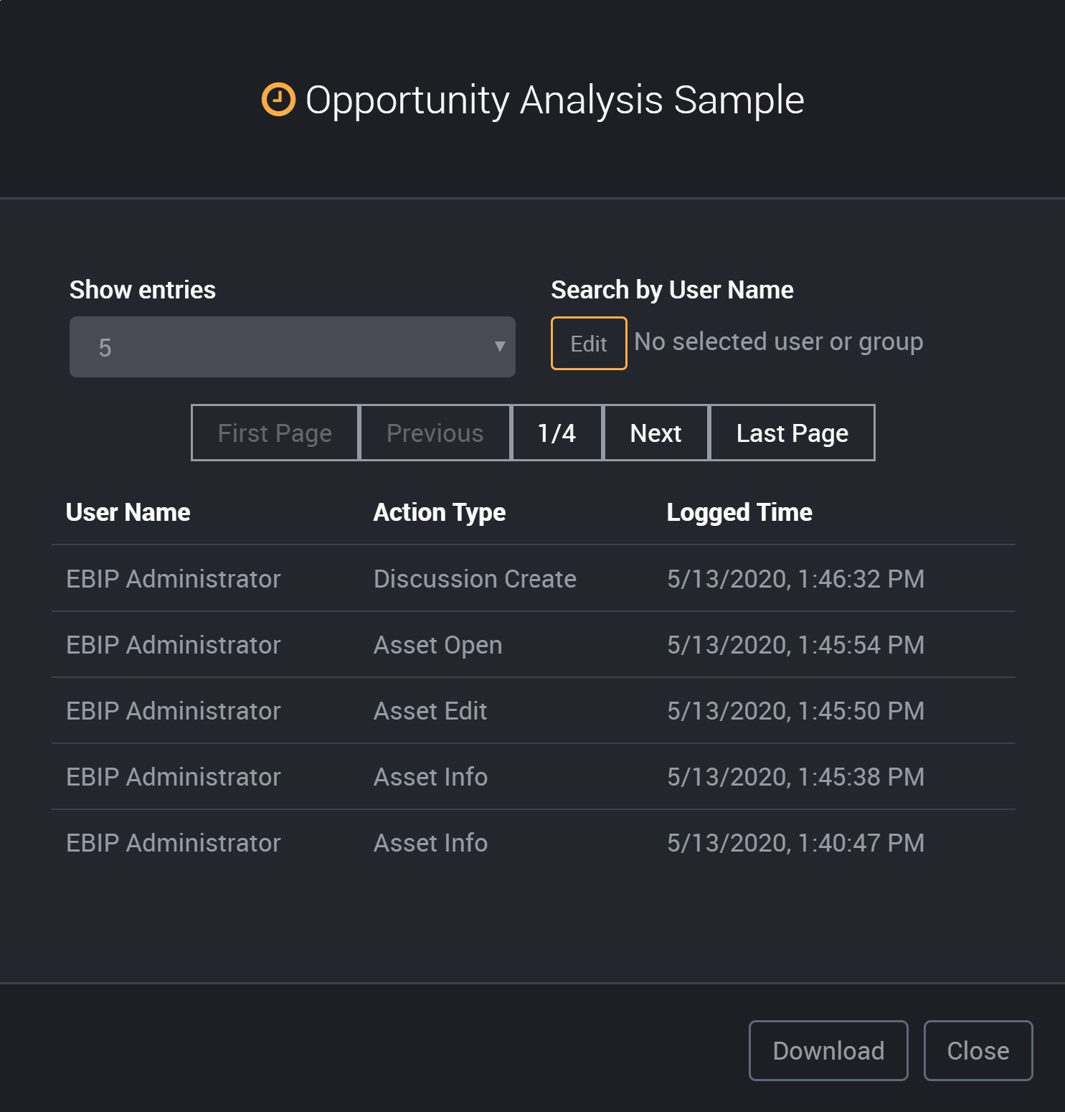
Task: Click the Previous page button
Action: click(435, 433)
